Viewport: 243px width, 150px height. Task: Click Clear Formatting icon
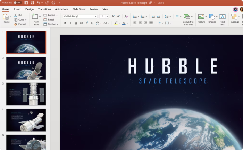click(x=126, y=16)
